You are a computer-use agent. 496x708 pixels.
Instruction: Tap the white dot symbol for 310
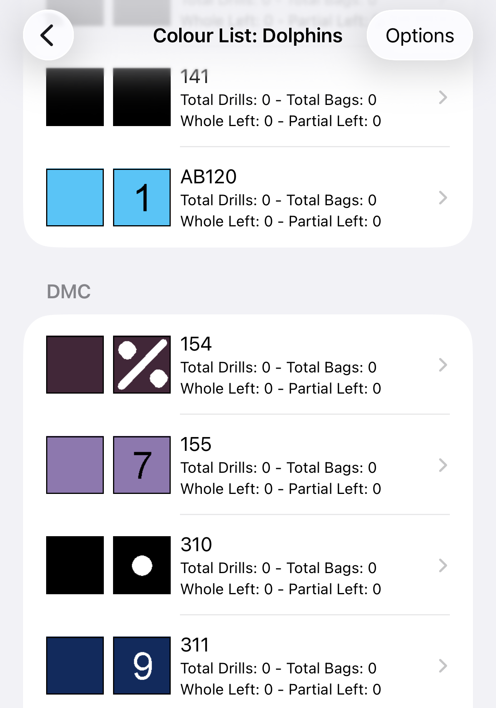point(142,565)
